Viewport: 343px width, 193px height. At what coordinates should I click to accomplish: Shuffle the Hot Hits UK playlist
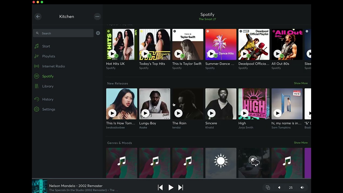[116, 56]
